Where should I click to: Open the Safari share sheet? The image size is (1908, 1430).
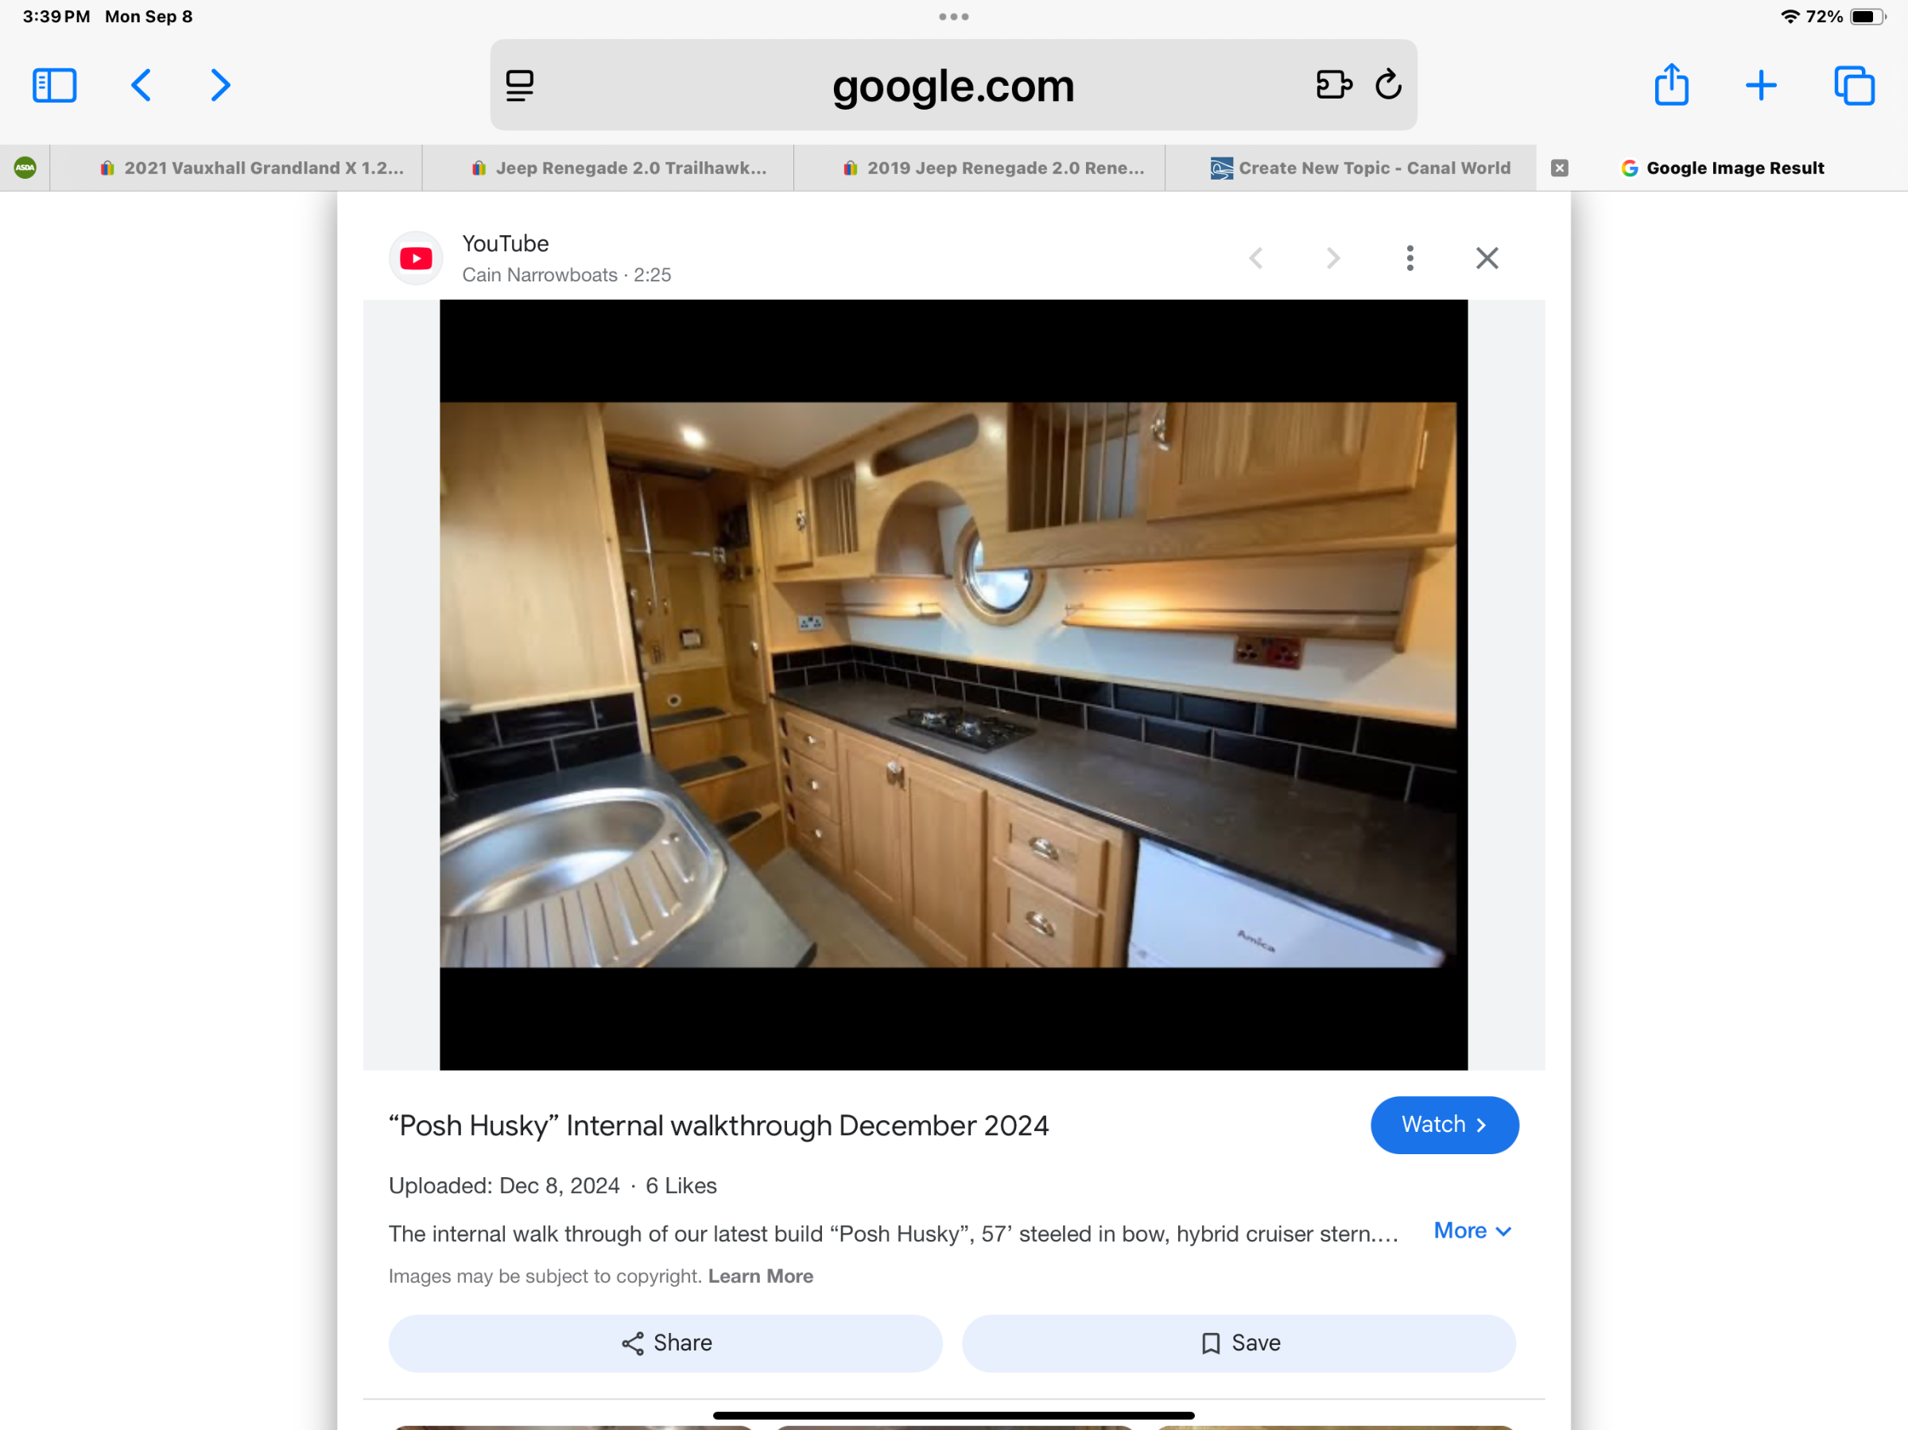(1671, 84)
